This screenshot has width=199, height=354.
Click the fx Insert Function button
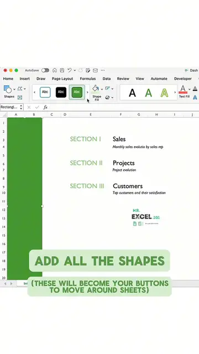click(45, 107)
